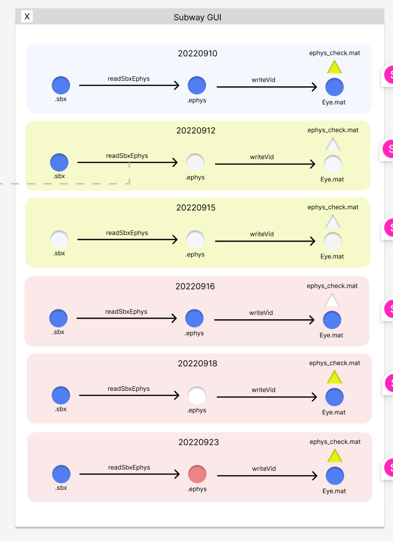Toggle the white ephys_check.mat triangle in 20220915
Viewport: 393px width, 541px height.
point(333,222)
